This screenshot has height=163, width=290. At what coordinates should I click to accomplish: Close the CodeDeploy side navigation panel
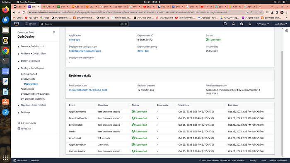(x=54, y=32)
